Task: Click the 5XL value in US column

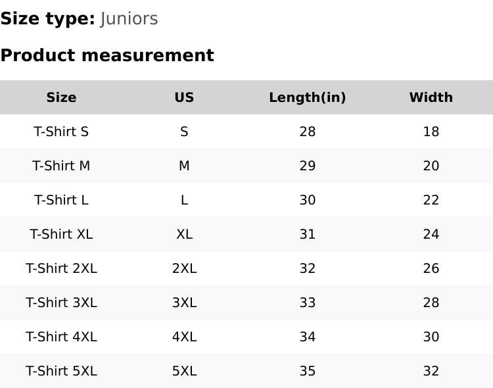Action: 184,371
